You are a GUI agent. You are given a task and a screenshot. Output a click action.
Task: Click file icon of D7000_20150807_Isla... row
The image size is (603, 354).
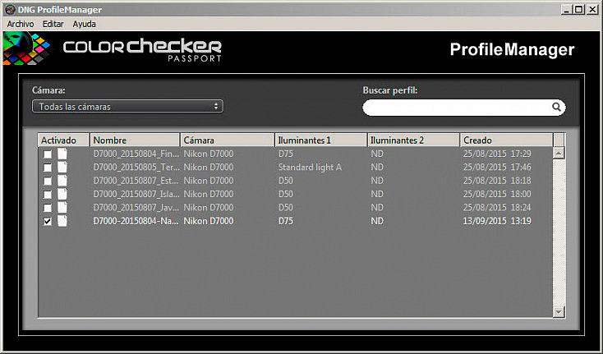(62, 194)
